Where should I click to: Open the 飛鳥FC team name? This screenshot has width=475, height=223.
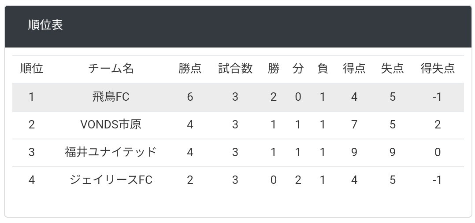click(x=111, y=97)
